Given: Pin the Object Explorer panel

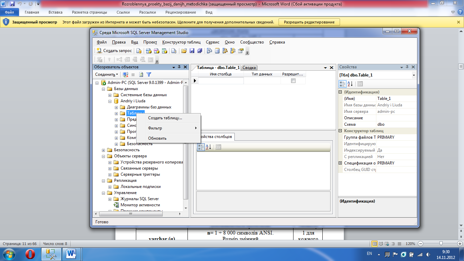Looking at the screenshot, I should (179, 67).
